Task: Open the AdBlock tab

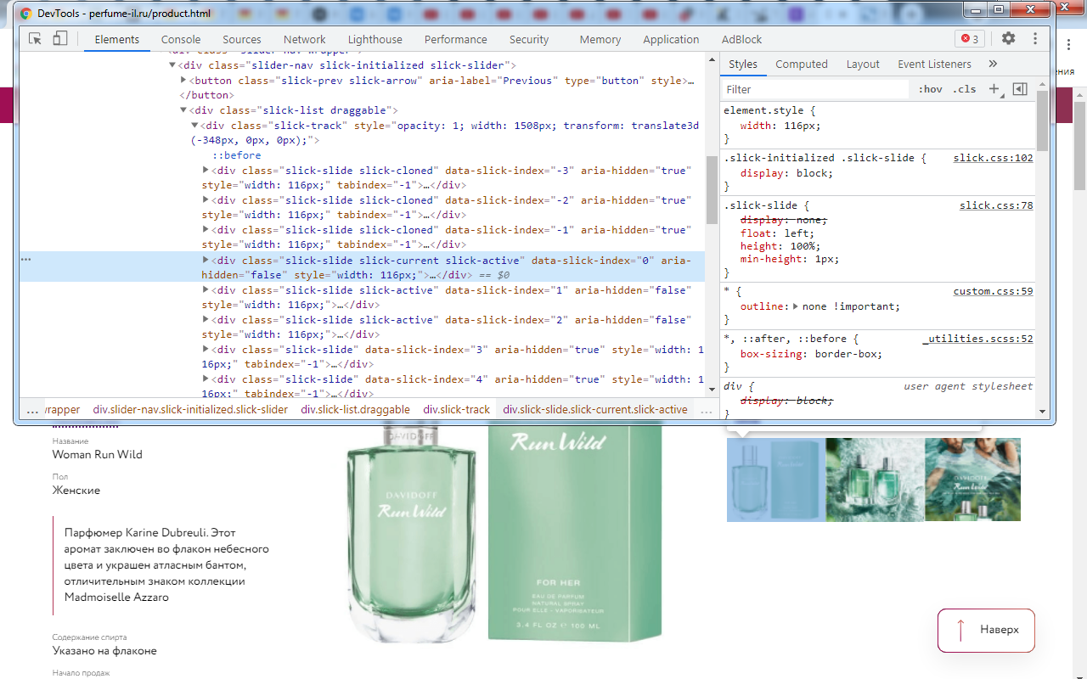Action: pyautogui.click(x=742, y=39)
